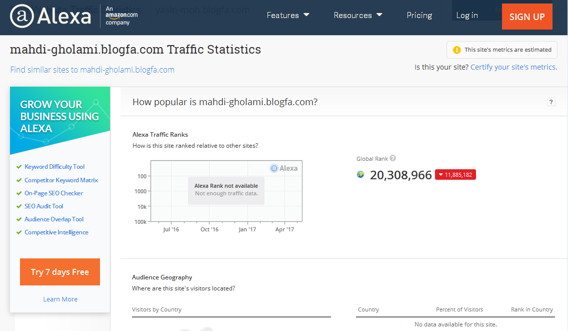Click the globe icon beside global rank

click(x=360, y=175)
